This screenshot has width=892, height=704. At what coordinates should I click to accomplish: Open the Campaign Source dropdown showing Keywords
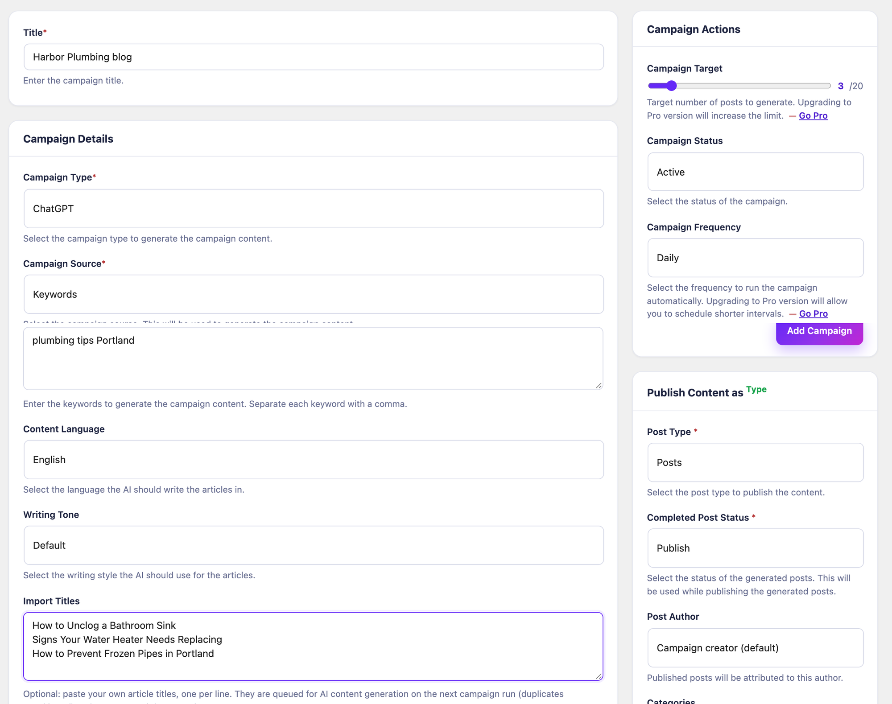[x=314, y=294]
